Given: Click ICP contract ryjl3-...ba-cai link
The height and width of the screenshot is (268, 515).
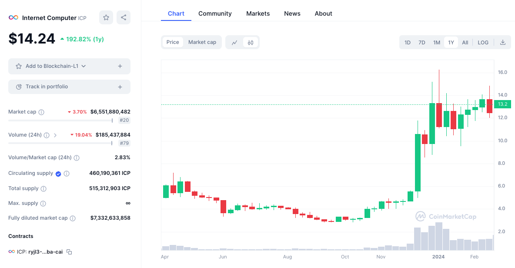Looking at the screenshot, I should 45,252.
